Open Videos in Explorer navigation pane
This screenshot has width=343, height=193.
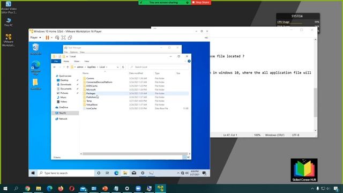64,101
